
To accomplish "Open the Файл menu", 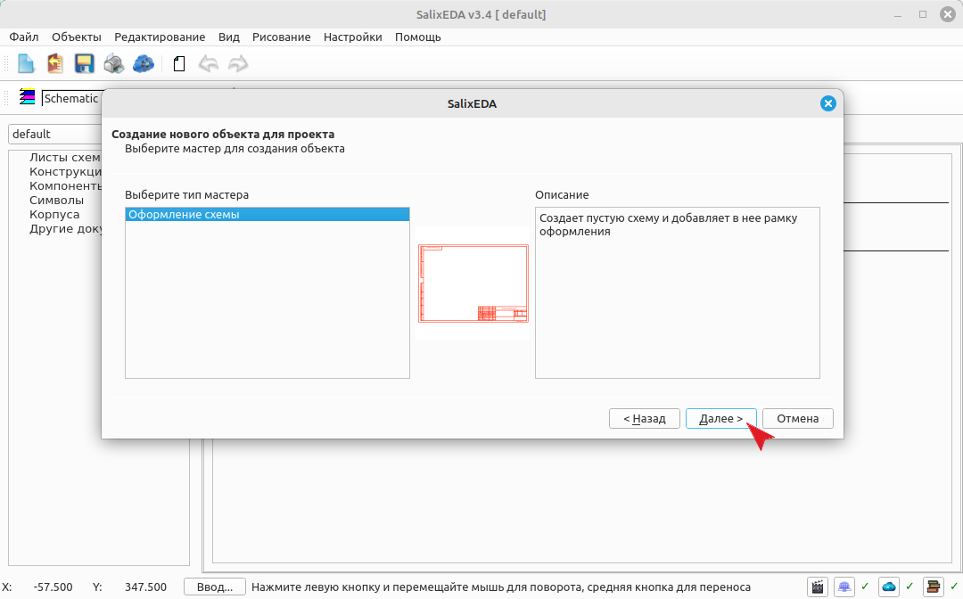I will 23,37.
